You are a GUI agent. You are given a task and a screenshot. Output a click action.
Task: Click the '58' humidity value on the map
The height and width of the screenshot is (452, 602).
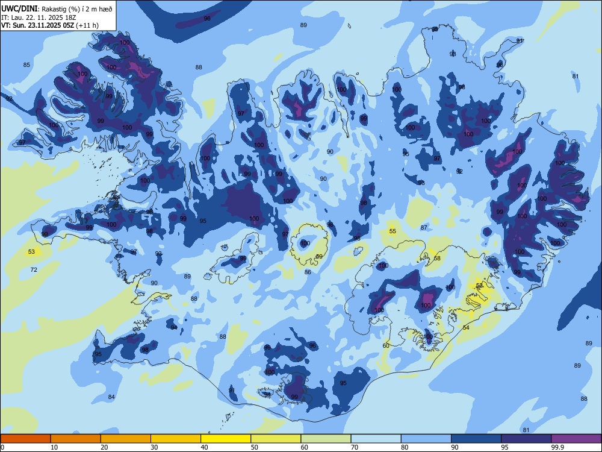click(437, 259)
